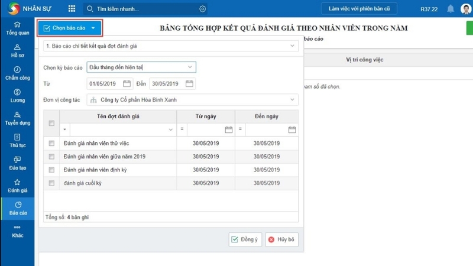Screen dimensions: 473x266
Task: Open the user avatar profile
Action: (x=466, y=8)
